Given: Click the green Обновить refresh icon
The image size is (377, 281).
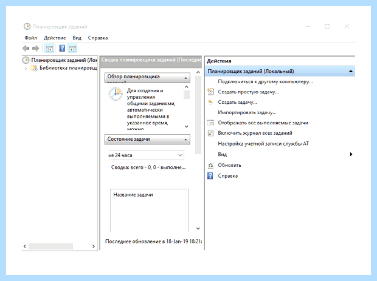Looking at the screenshot, I should pyautogui.click(x=210, y=165).
